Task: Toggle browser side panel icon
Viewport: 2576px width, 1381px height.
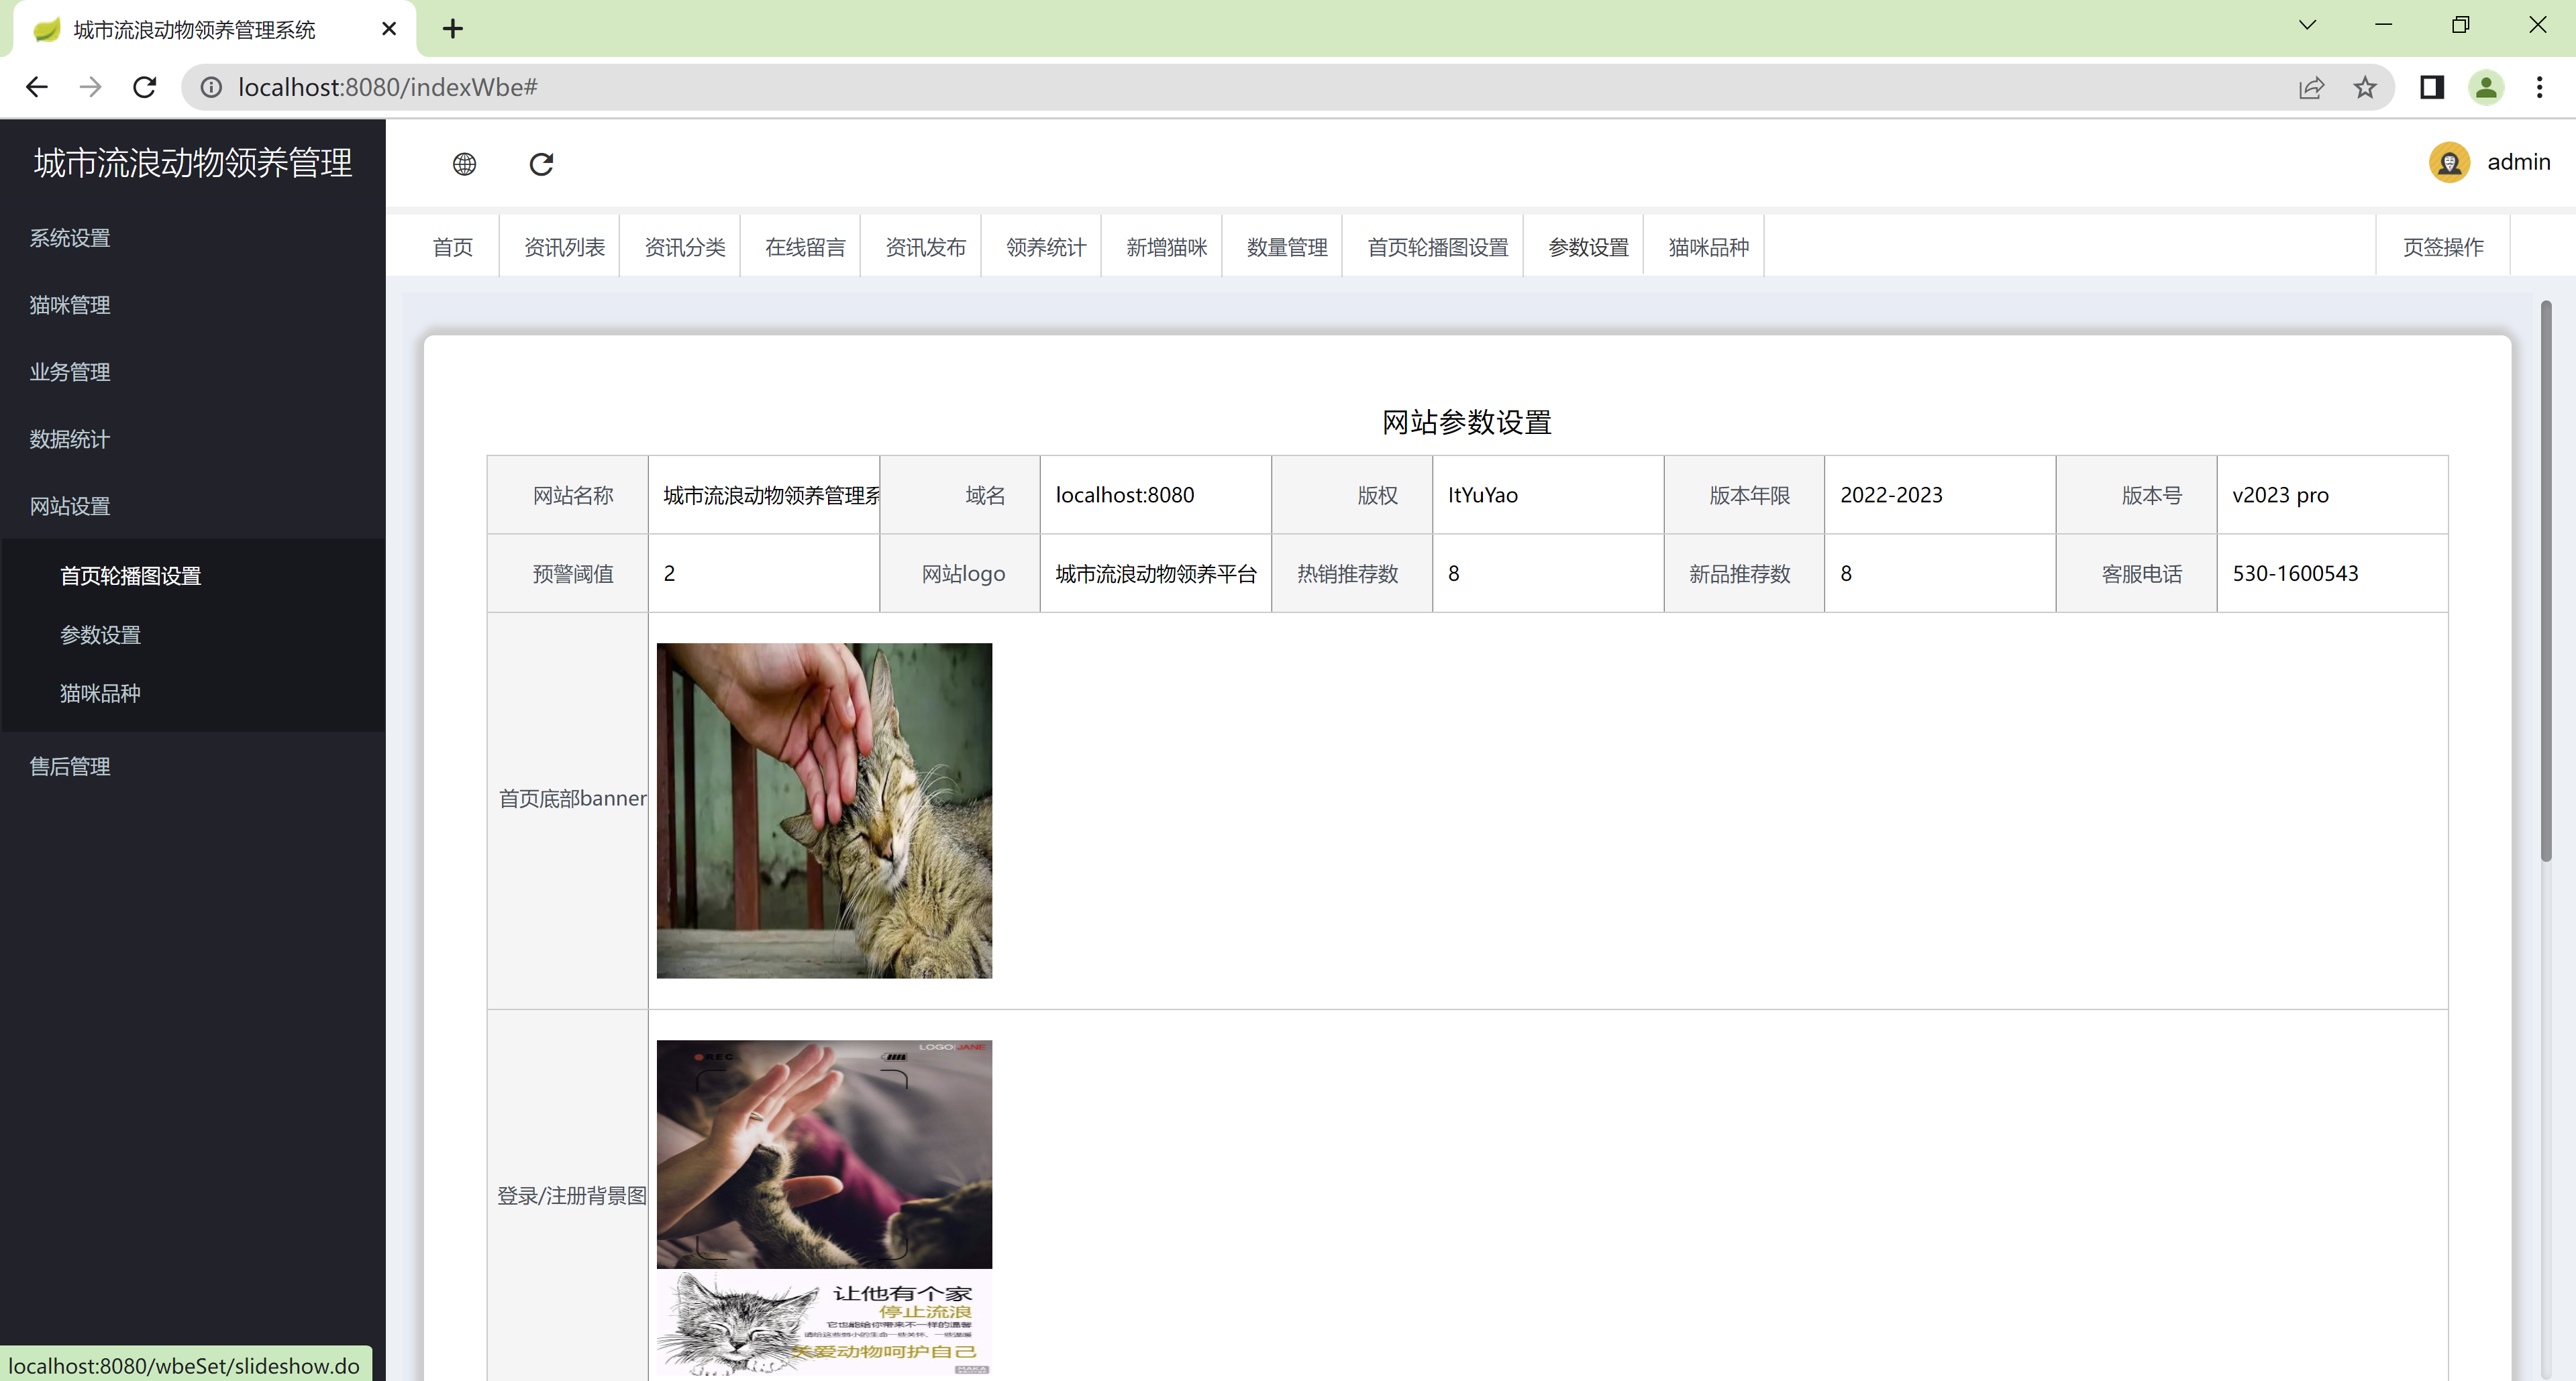Action: (2432, 88)
